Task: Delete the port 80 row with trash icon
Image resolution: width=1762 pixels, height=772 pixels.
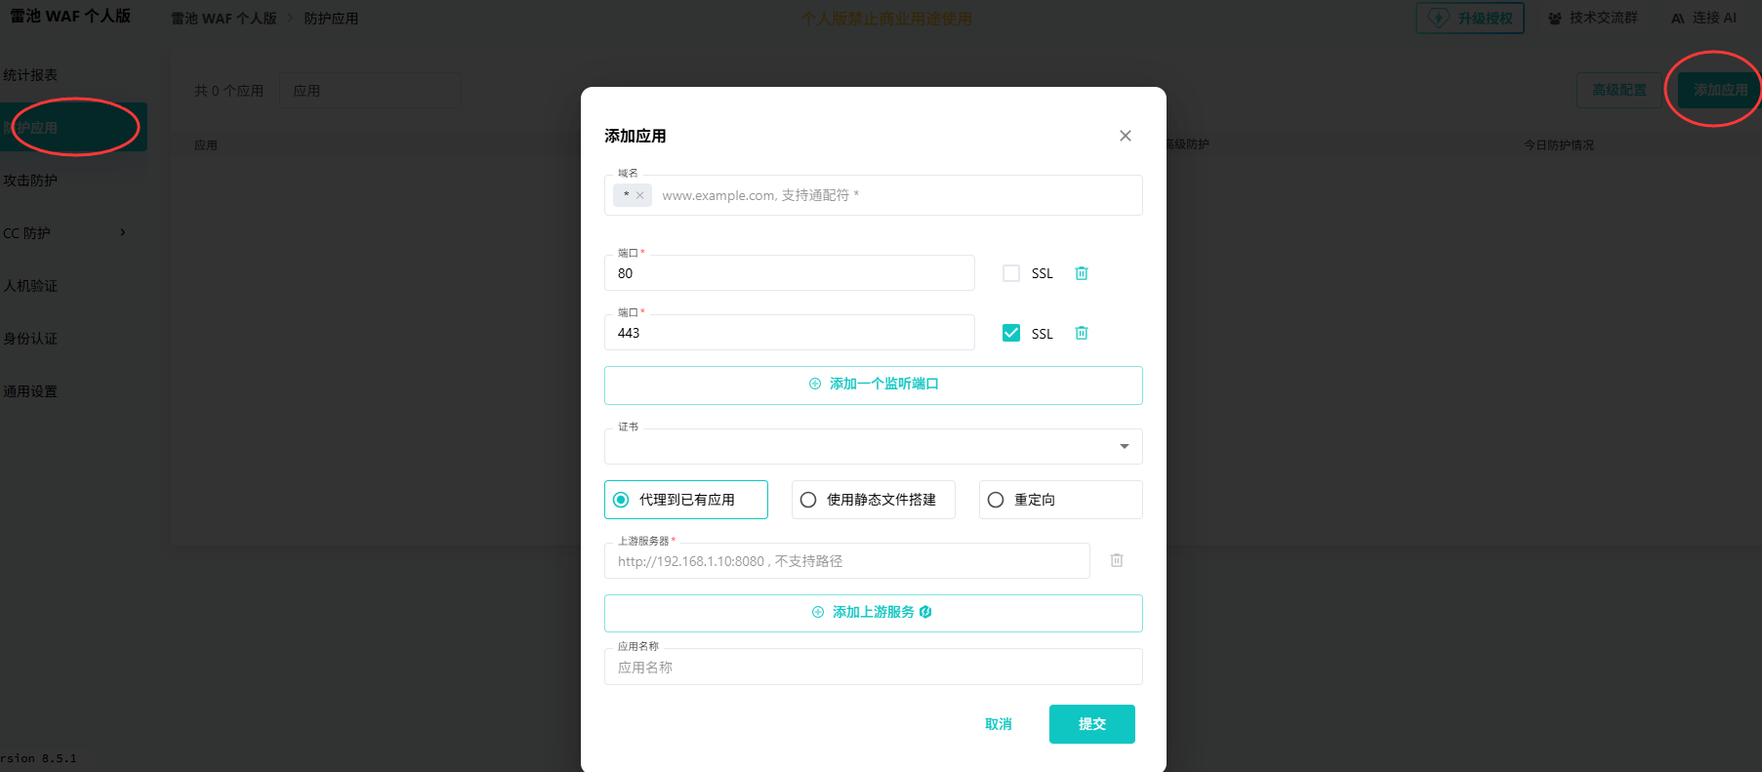Action: tap(1082, 273)
